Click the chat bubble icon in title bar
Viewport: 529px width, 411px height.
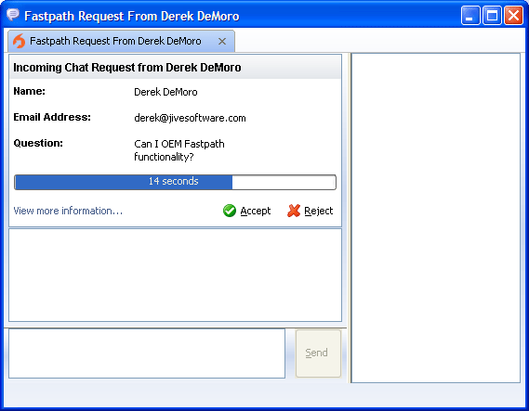[13, 15]
